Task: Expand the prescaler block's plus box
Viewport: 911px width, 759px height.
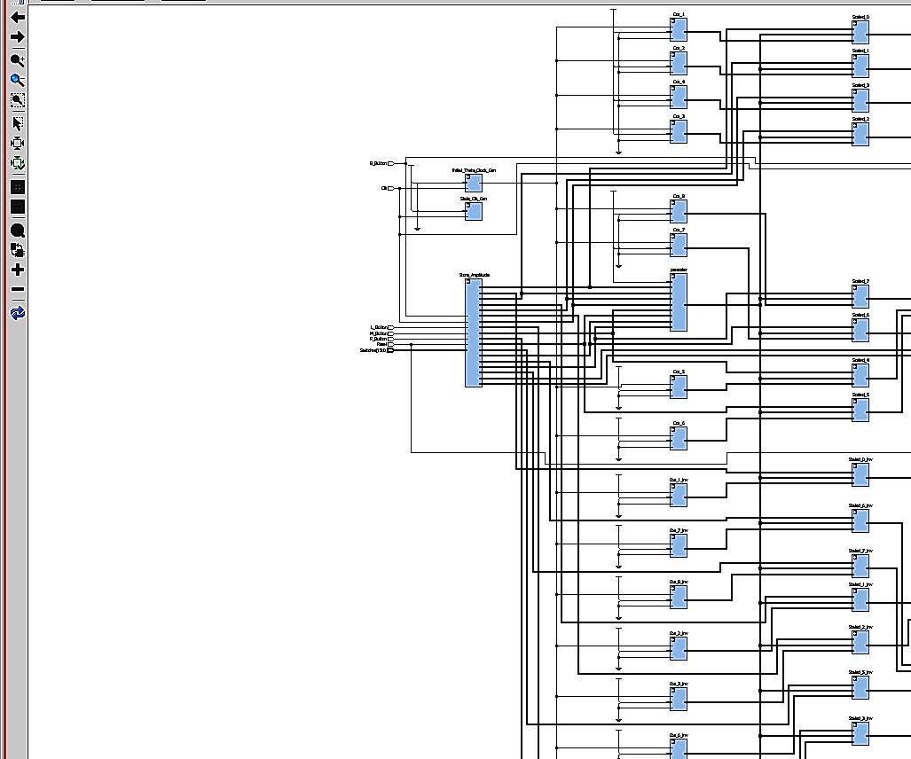Action: pyautogui.click(x=674, y=278)
